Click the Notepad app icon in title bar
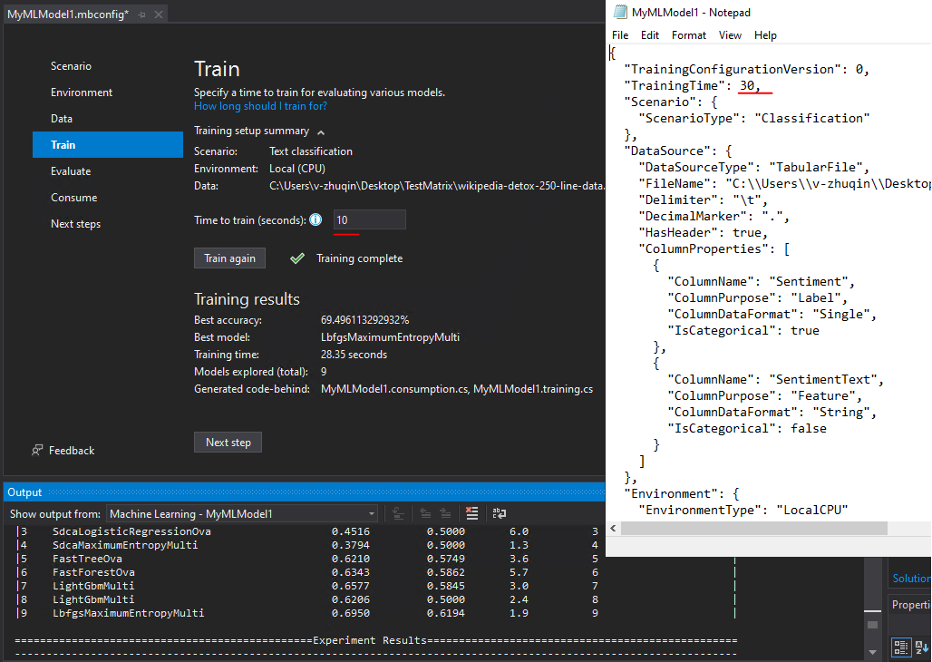Screen dimensions: 932x662 coord(620,12)
